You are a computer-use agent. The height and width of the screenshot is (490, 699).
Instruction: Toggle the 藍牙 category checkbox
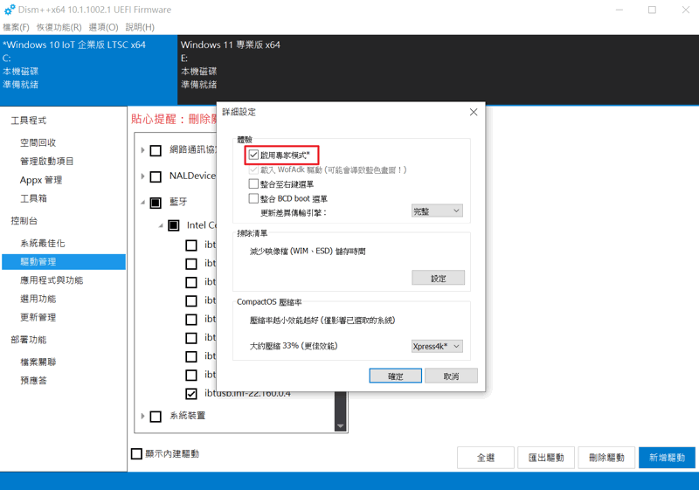point(156,203)
